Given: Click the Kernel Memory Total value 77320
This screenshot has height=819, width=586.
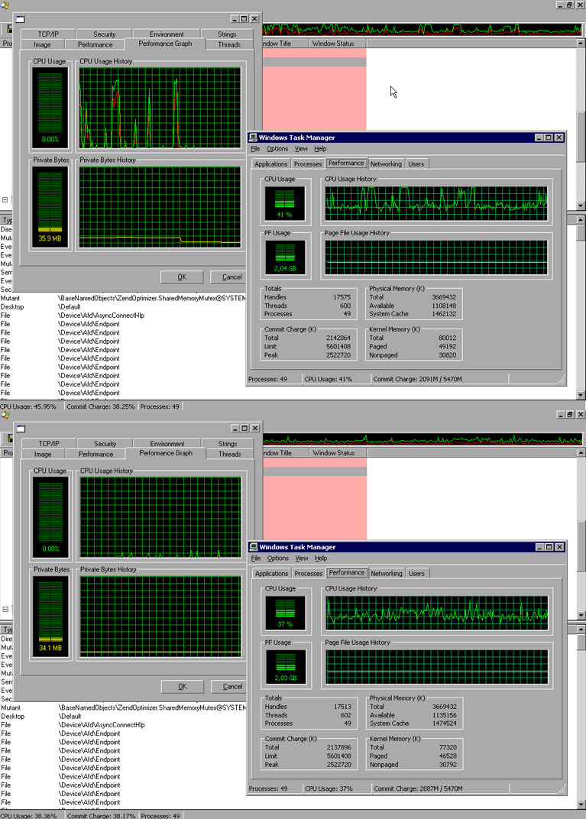Looking at the screenshot, I should [x=448, y=747].
